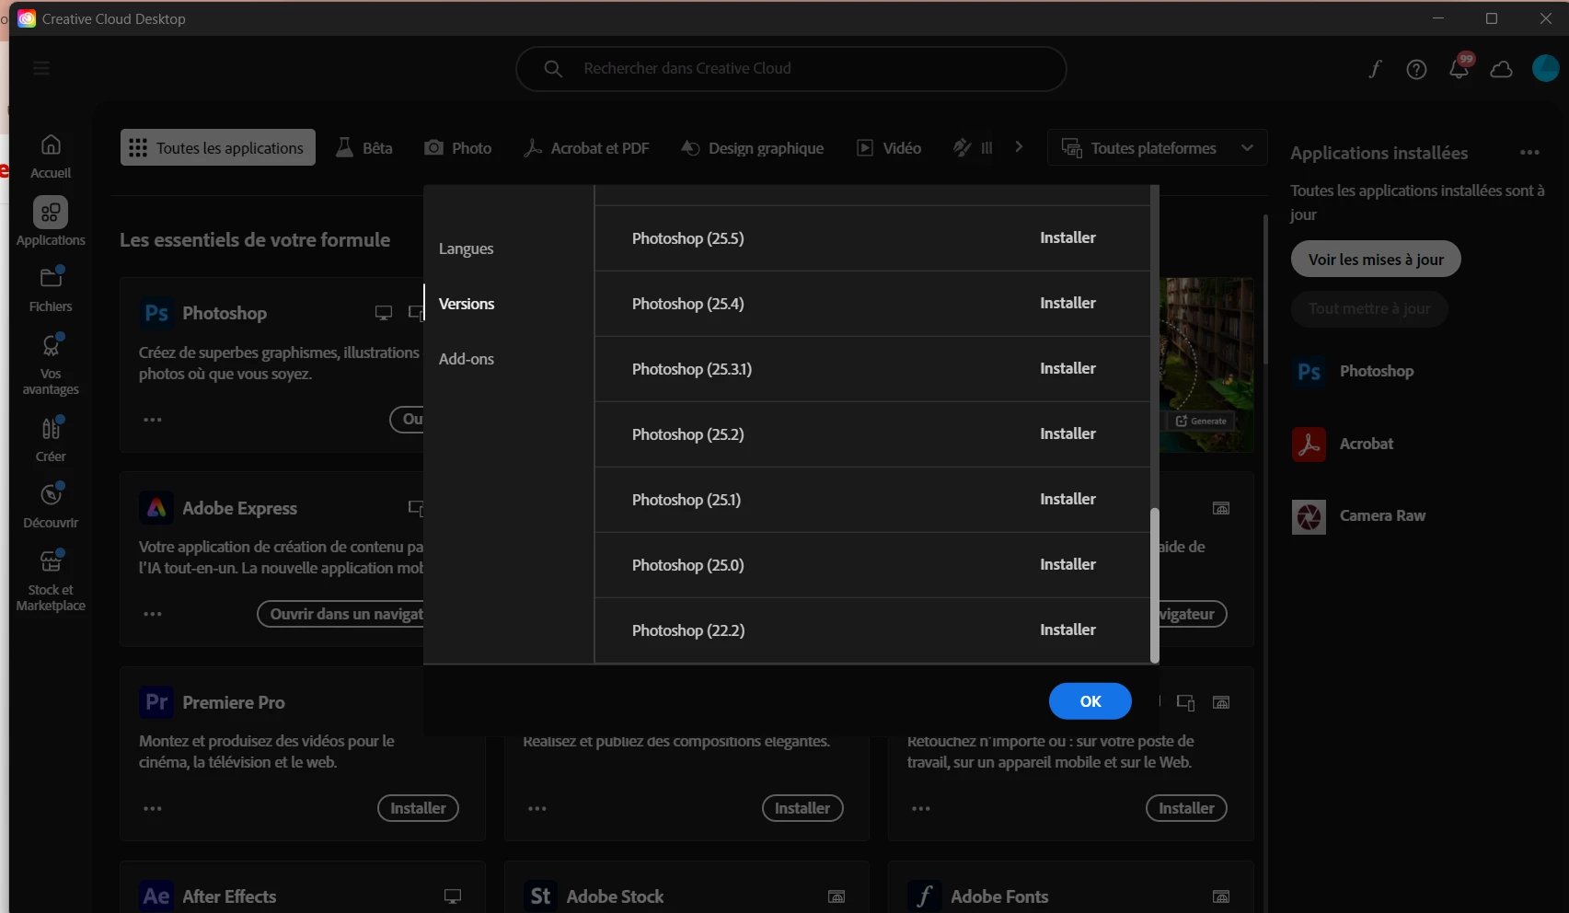Screen dimensions: 1569x913
Task: Click Les essentiels de votre formule heading
Action: tap(255, 240)
